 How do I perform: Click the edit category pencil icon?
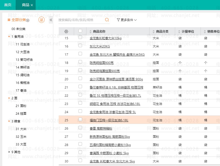(41, 20)
